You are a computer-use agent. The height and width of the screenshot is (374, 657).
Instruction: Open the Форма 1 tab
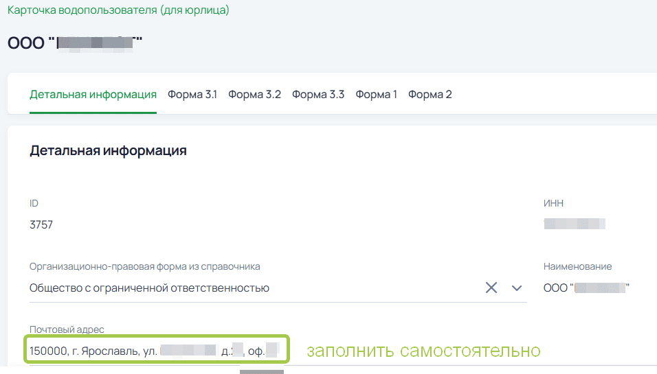376,95
